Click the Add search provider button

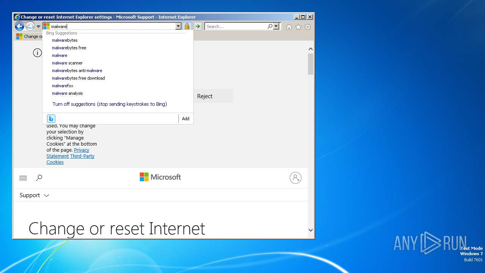click(x=186, y=119)
